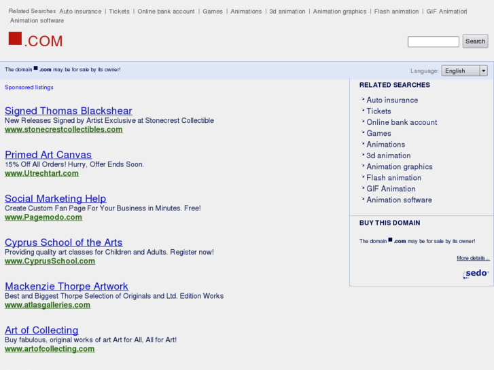This screenshot has width=494, height=370.
Task: Click New Releases Signed by Artist description
Action: [109, 120]
